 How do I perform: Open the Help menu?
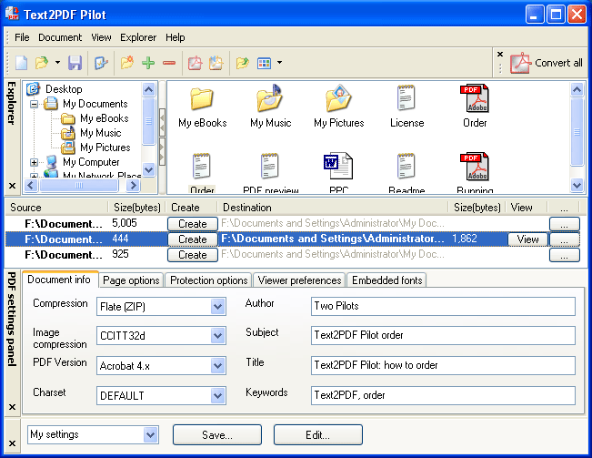coord(176,37)
